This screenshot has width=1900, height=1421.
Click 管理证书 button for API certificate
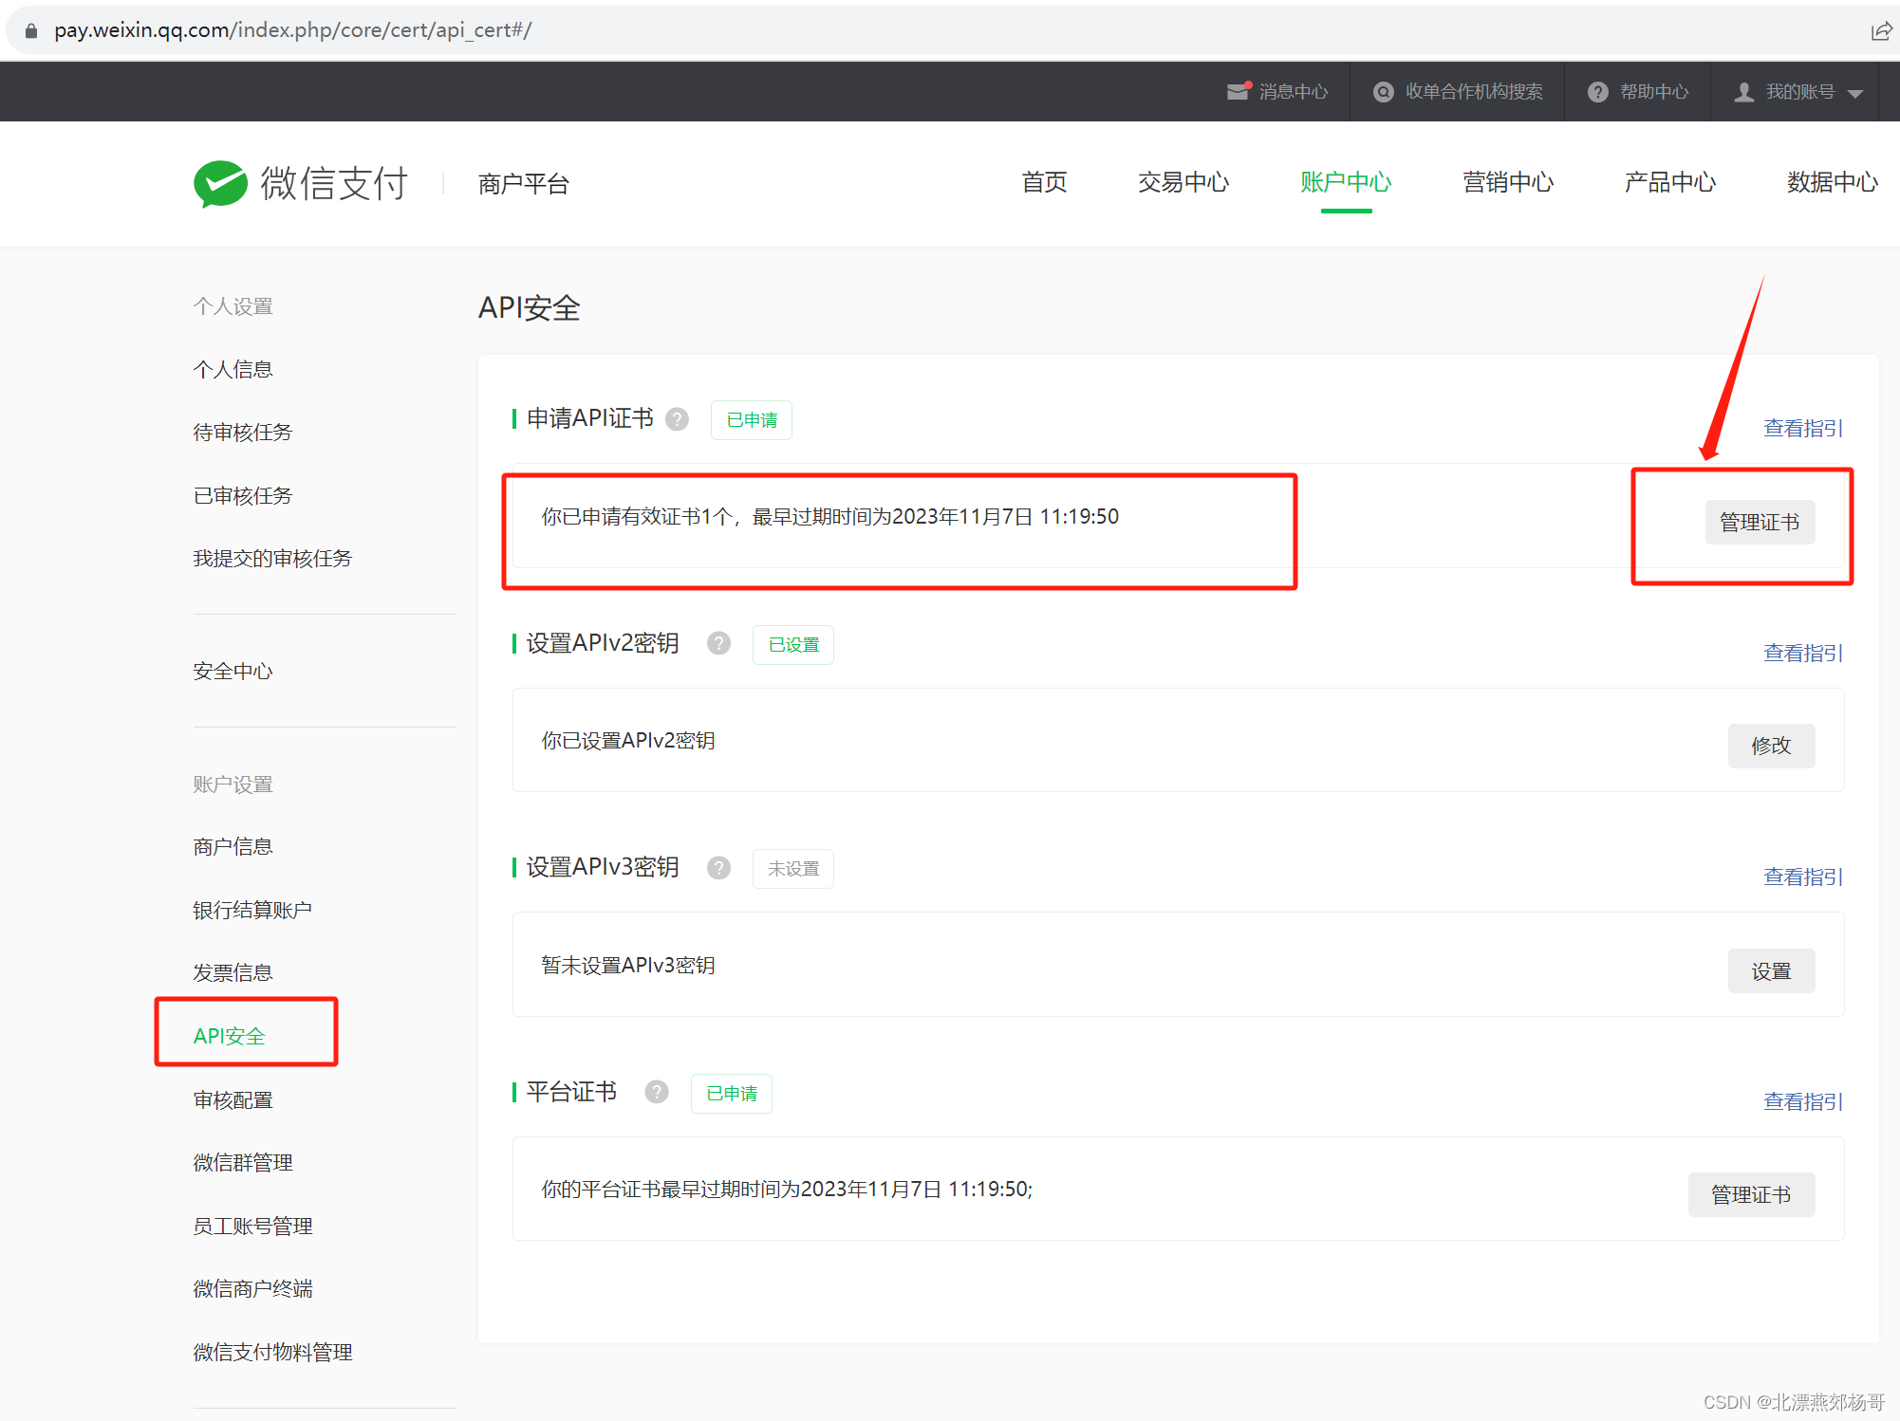1759,522
